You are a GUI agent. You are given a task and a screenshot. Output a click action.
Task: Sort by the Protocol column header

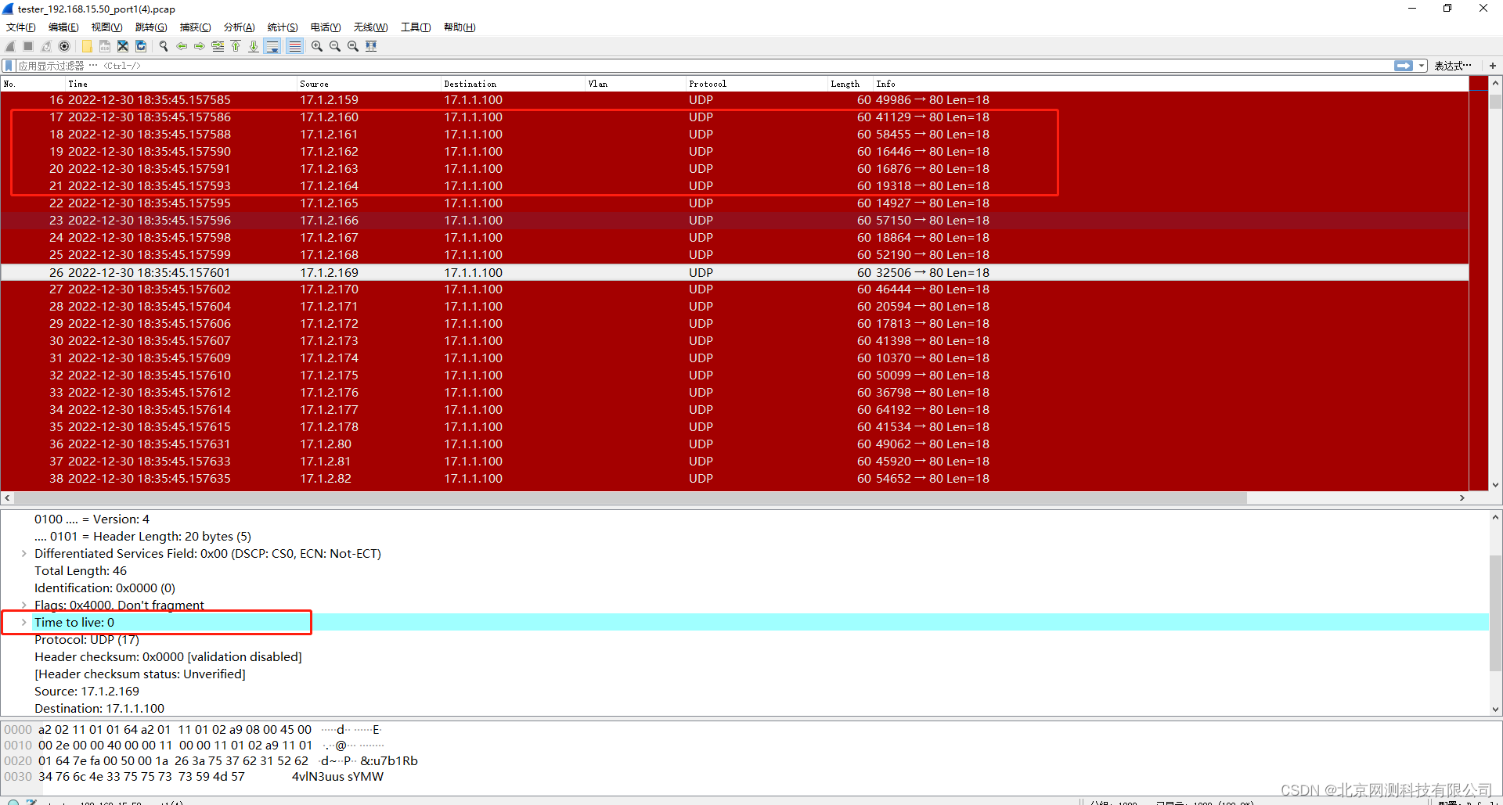[x=757, y=84]
